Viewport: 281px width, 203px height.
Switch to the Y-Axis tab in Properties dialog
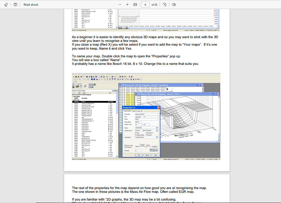click(x=138, y=111)
